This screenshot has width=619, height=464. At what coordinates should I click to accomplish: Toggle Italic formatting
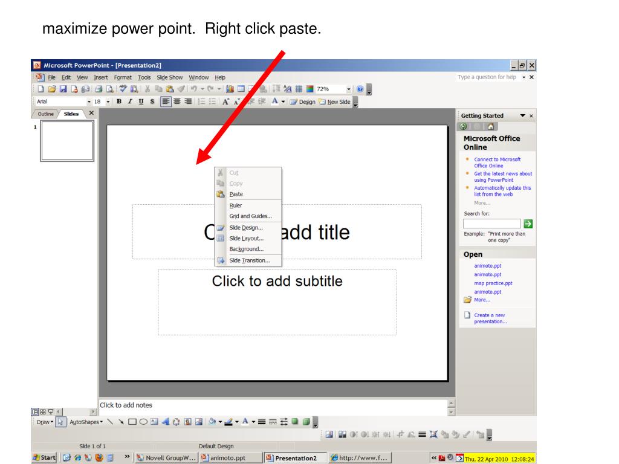130,101
